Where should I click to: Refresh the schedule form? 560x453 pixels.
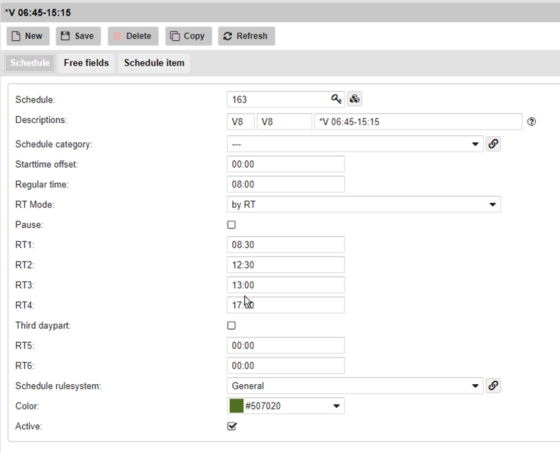click(246, 36)
